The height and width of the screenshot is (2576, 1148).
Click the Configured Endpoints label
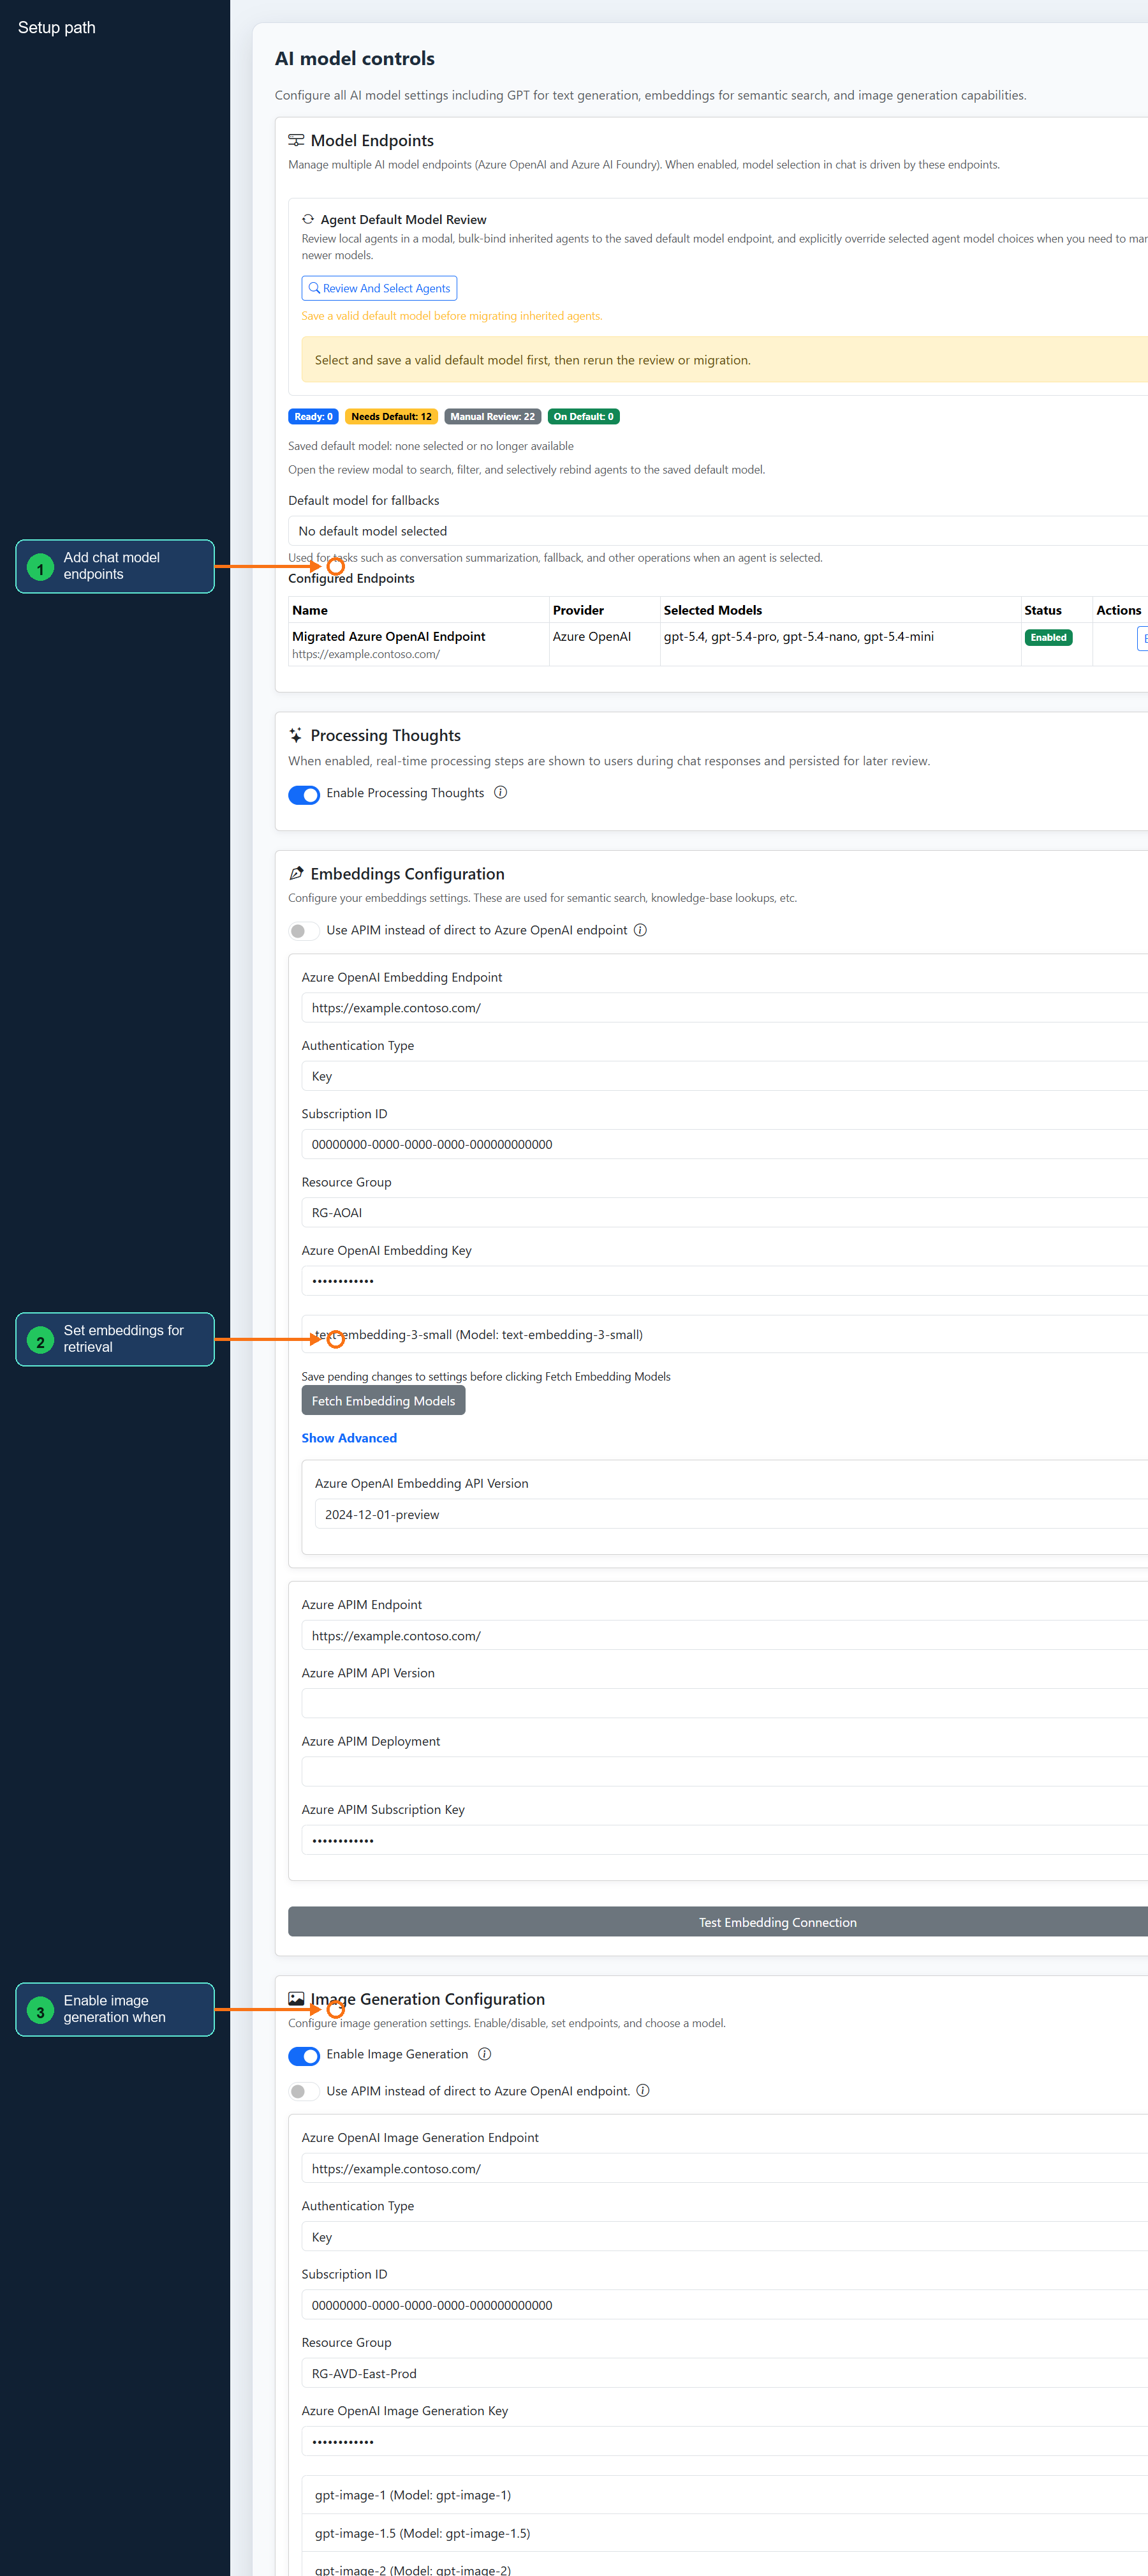[x=351, y=578]
